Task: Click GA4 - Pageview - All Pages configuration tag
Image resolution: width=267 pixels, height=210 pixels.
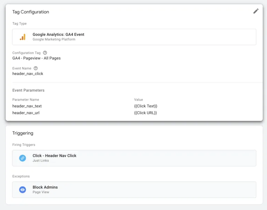Action: click(x=37, y=58)
